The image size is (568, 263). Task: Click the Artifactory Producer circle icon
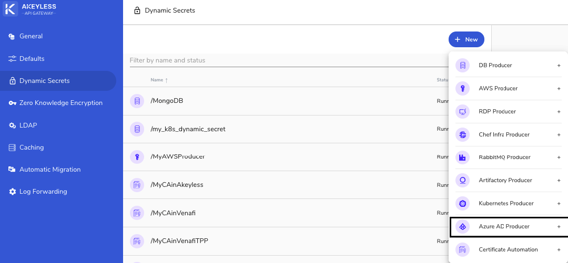coord(462,180)
